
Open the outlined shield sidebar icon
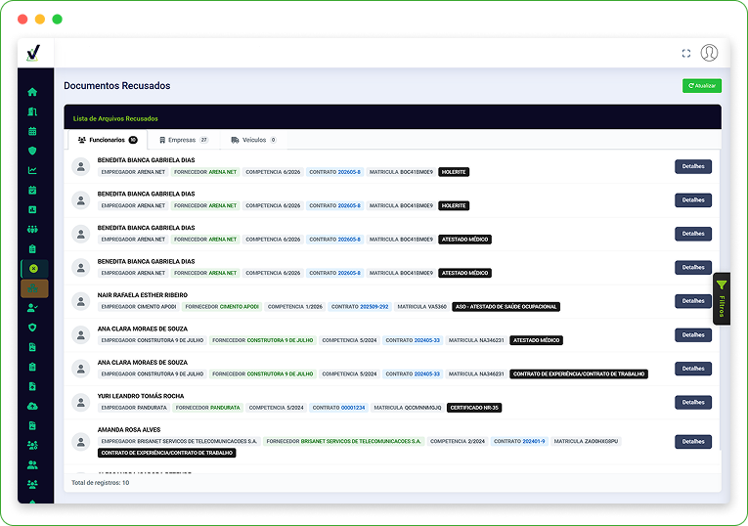coord(32,328)
